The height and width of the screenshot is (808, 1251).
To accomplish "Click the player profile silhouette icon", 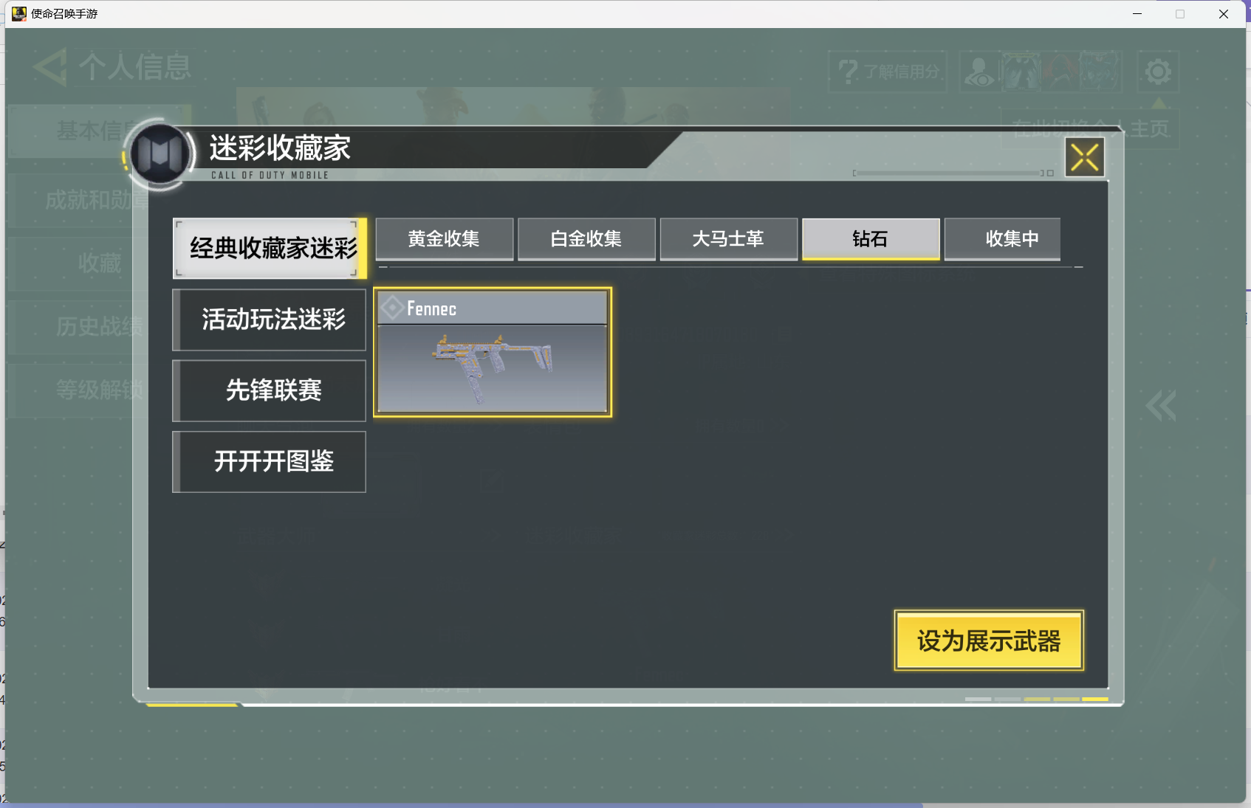I will [979, 72].
